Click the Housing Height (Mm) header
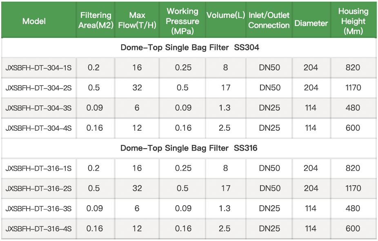378x241 pixels. (x=353, y=21)
